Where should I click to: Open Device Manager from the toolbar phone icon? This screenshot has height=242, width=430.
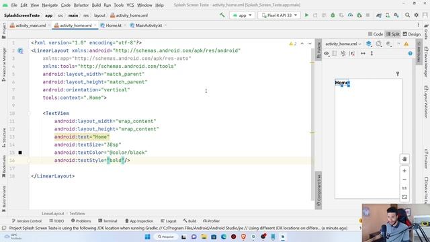pos(388,15)
